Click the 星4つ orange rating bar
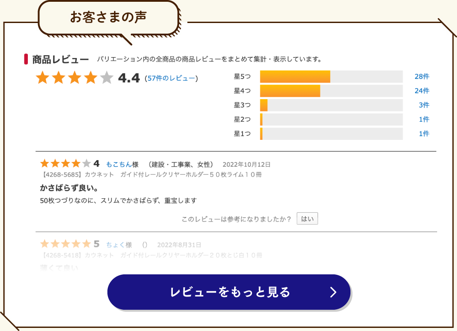Viewport: 457px width, 331px height. [290, 91]
